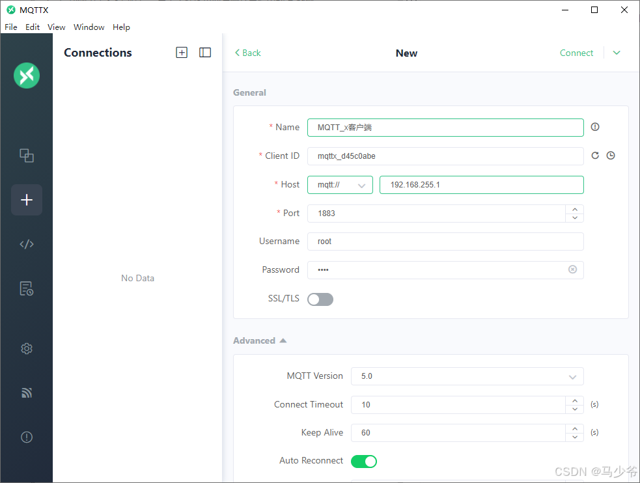The image size is (640, 483).
Task: Disable the Auto Reconnect switch
Action: tap(364, 462)
